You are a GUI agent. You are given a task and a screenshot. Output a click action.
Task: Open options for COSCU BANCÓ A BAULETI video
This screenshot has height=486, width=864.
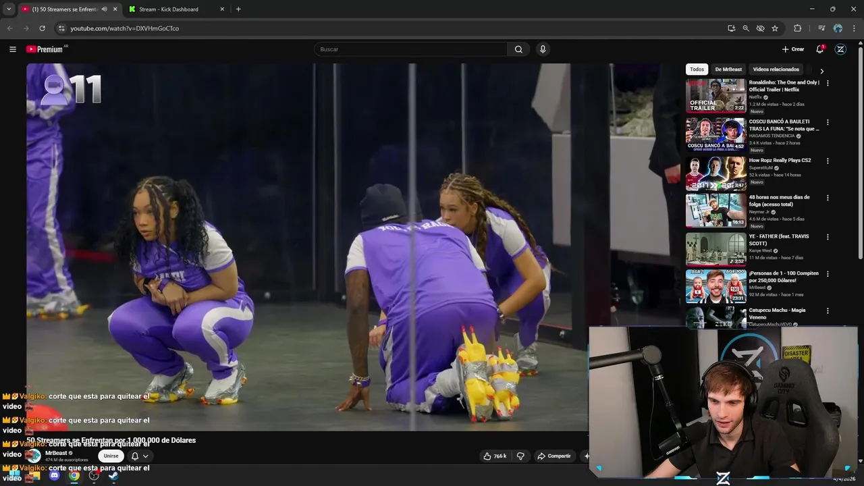pyautogui.click(x=828, y=122)
